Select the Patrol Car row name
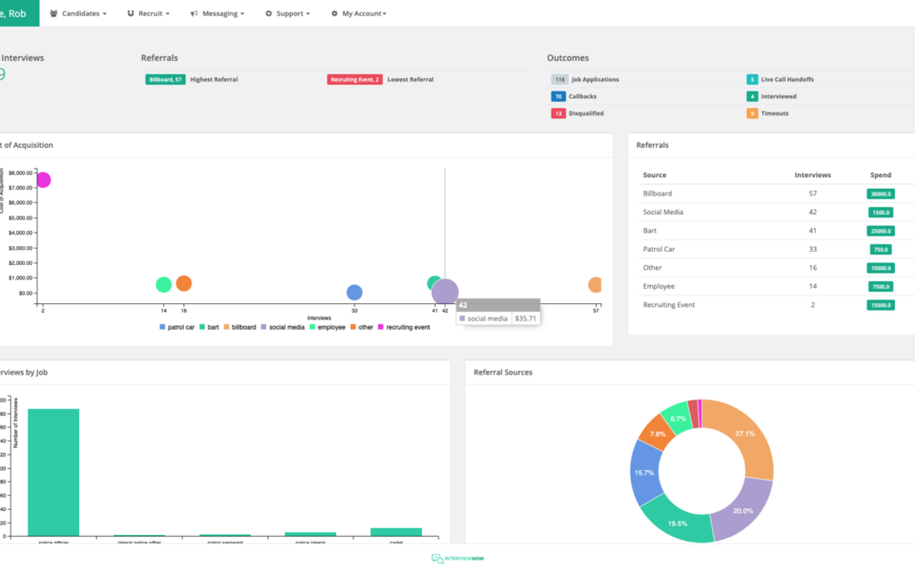The image size is (915, 572). pyautogui.click(x=659, y=249)
